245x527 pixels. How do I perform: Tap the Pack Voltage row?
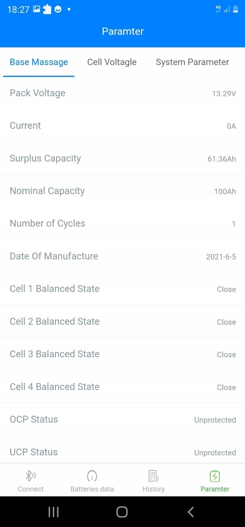pos(122,93)
